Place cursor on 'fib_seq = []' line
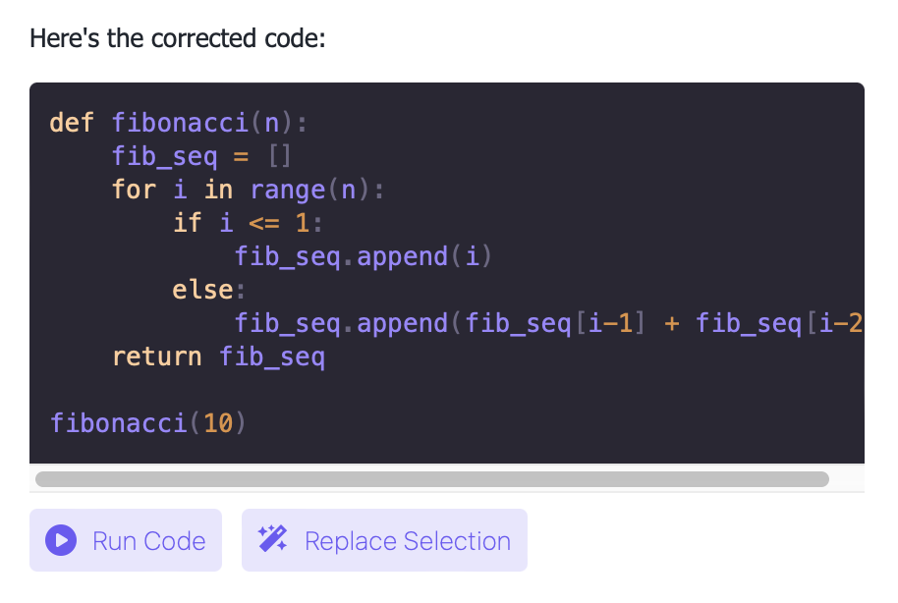898x603 pixels. point(201,156)
